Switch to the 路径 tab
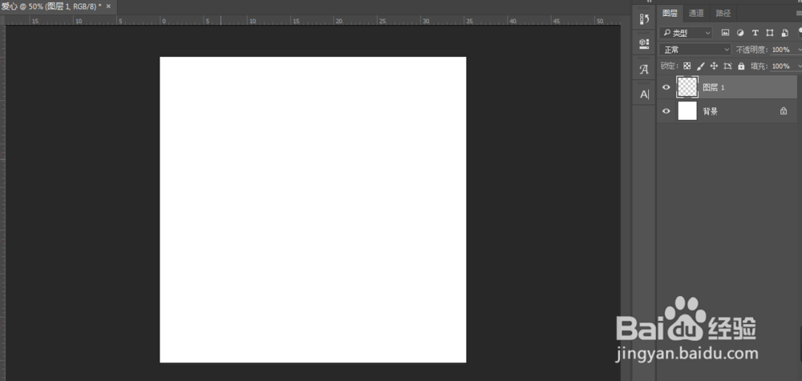 pos(723,14)
